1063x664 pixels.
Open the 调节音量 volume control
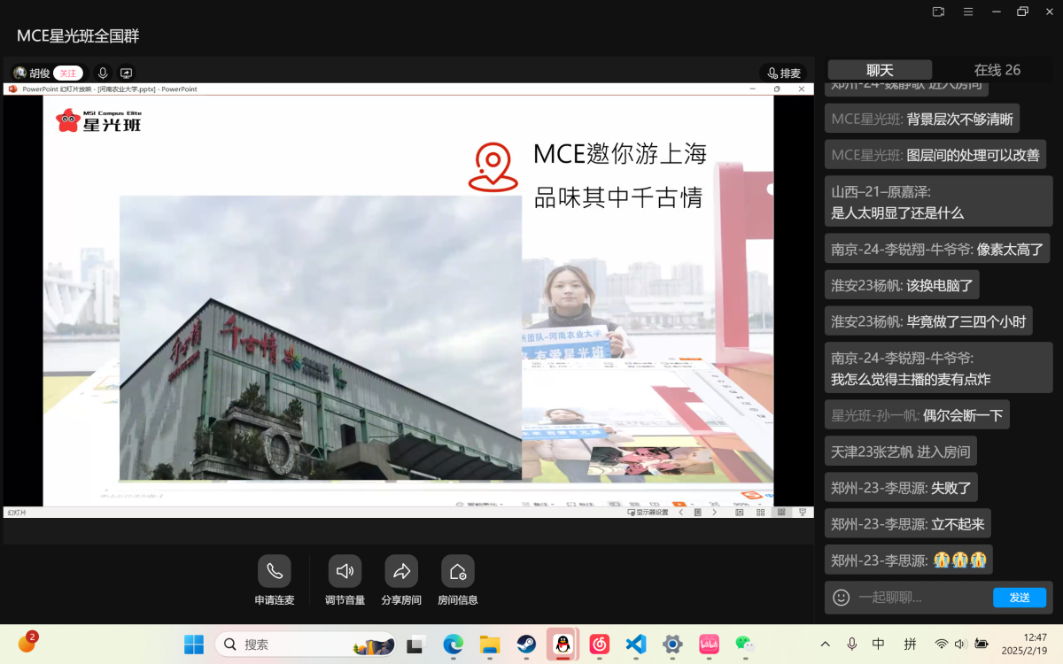click(x=345, y=572)
